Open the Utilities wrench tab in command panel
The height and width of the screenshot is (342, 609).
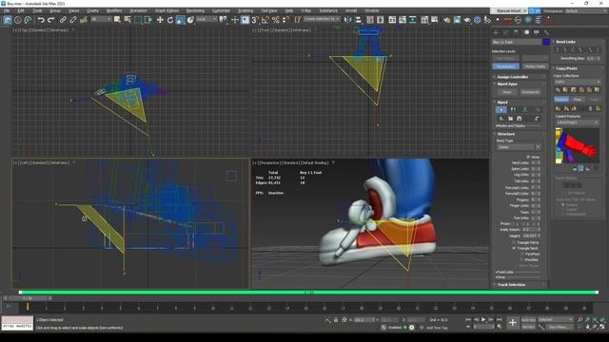[546, 32]
